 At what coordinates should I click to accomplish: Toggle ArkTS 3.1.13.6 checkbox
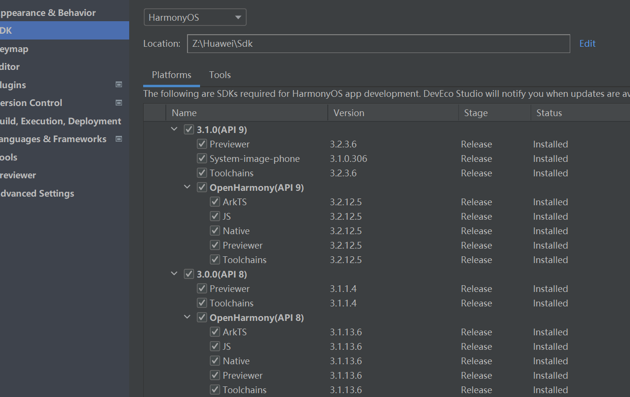(215, 332)
